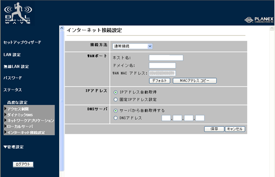This screenshot has height=177, width=275.
Task: Open LAN 設定 page
Action: point(12,55)
